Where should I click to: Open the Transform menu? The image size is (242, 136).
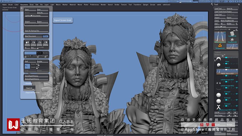coord(137,5)
